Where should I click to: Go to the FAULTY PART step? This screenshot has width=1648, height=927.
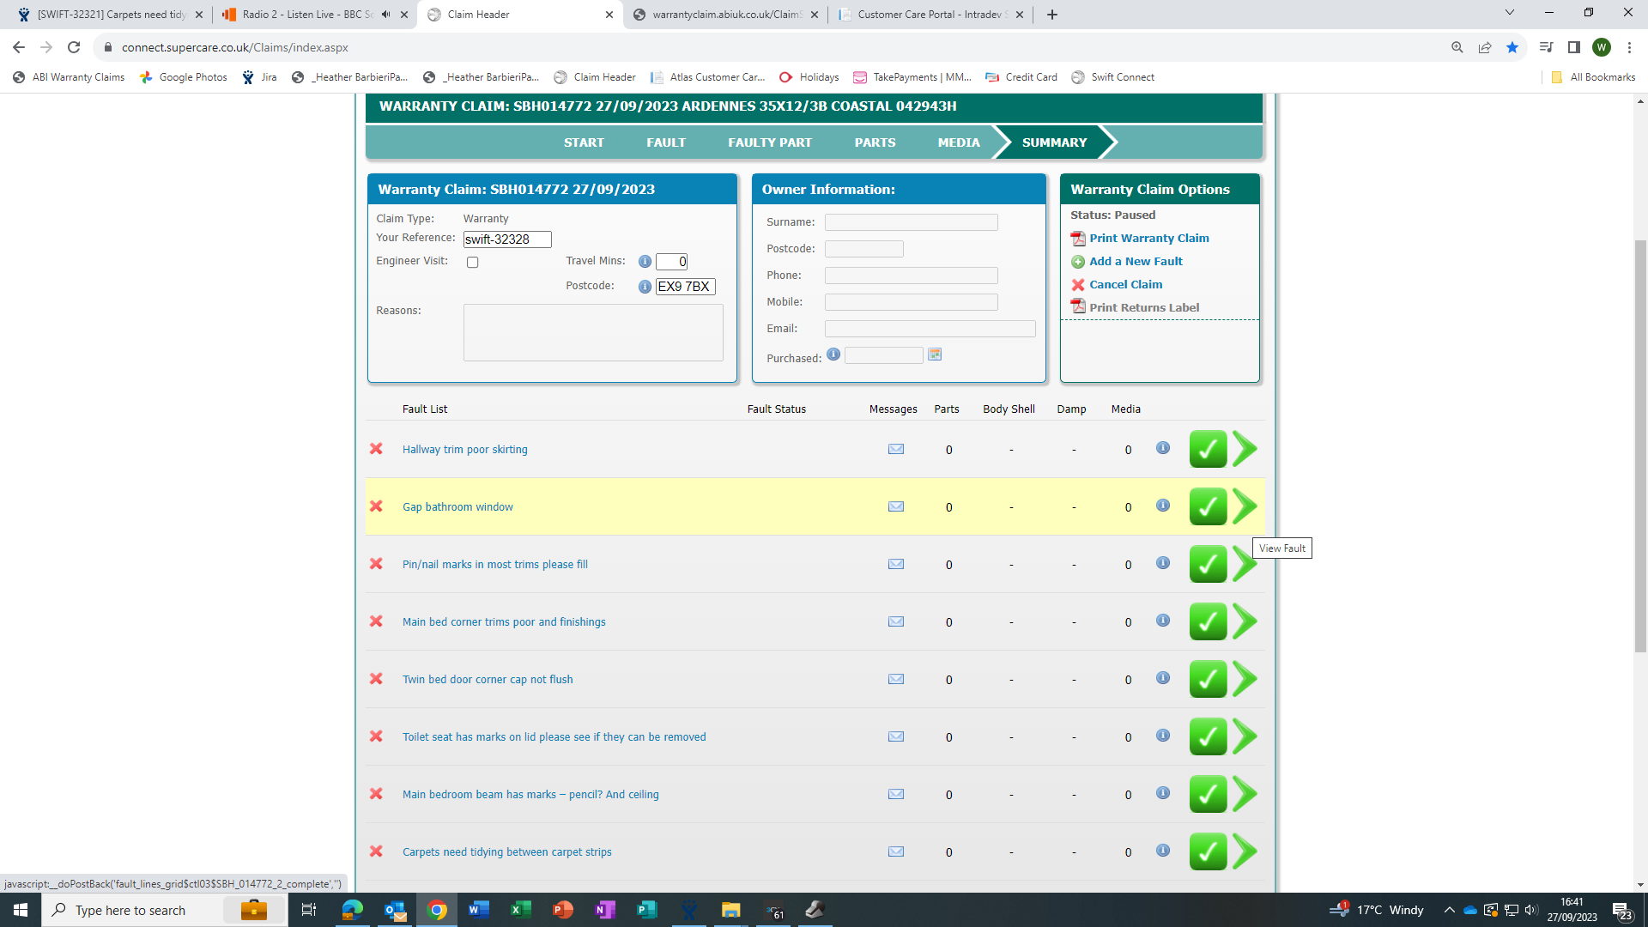(769, 142)
